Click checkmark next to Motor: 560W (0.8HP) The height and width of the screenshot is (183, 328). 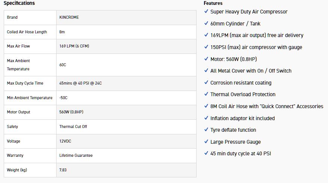[206, 59]
